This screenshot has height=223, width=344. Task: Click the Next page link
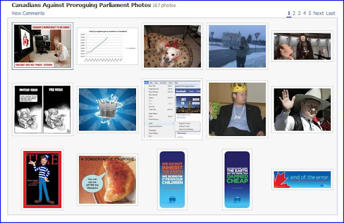pos(319,13)
